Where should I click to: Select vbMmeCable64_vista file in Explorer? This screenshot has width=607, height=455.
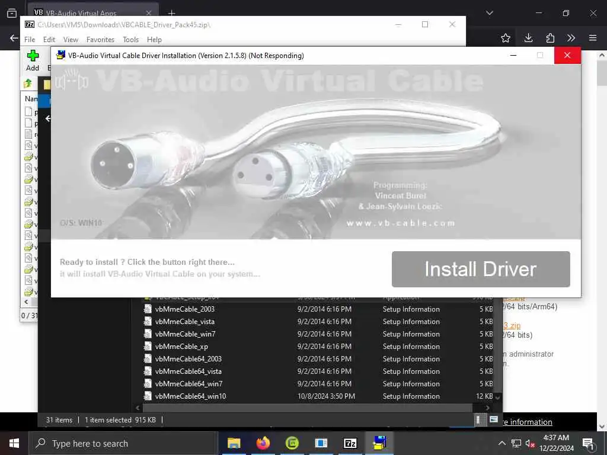tap(188, 371)
